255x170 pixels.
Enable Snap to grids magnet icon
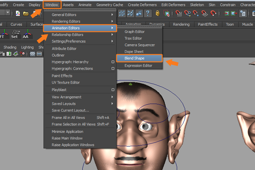(178, 14)
